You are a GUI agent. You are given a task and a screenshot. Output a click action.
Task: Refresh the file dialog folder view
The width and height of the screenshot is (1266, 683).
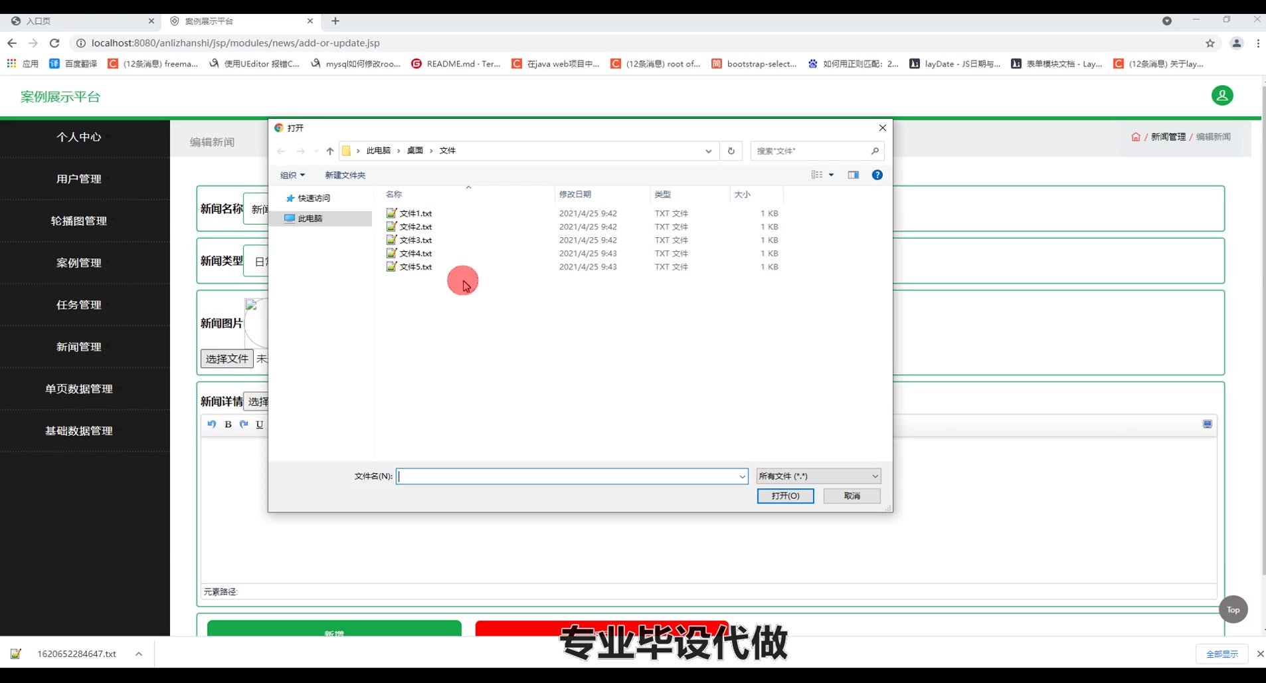pos(731,151)
